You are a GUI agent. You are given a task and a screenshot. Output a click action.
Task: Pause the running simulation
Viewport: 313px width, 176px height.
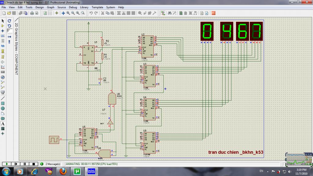25,164
